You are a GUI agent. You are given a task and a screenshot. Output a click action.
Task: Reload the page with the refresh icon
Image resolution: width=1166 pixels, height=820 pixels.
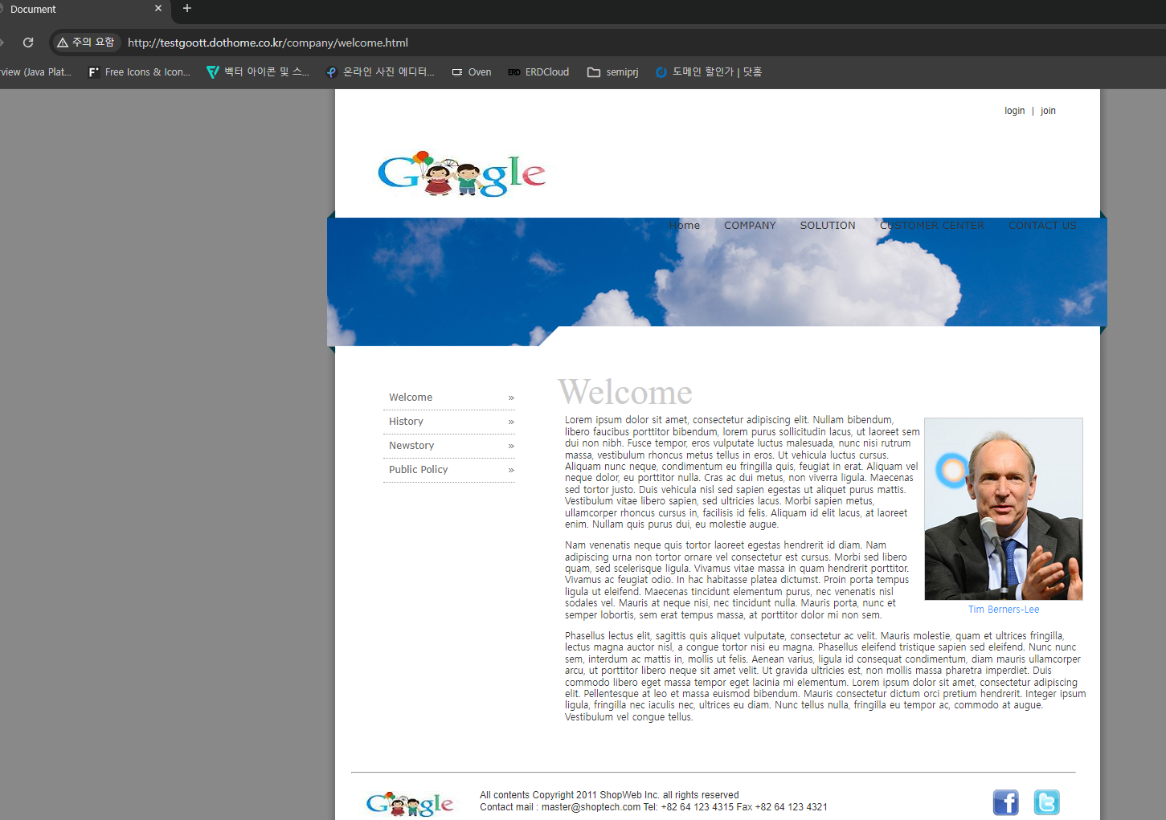tap(28, 43)
